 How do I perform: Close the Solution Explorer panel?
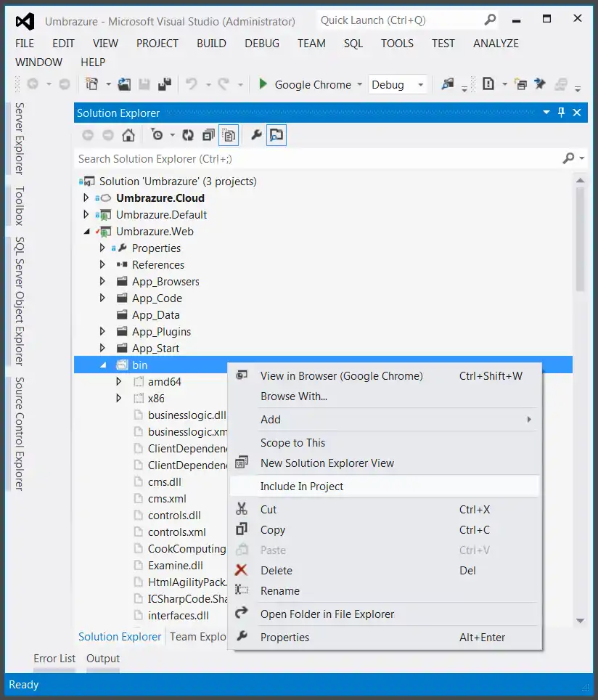click(x=577, y=113)
